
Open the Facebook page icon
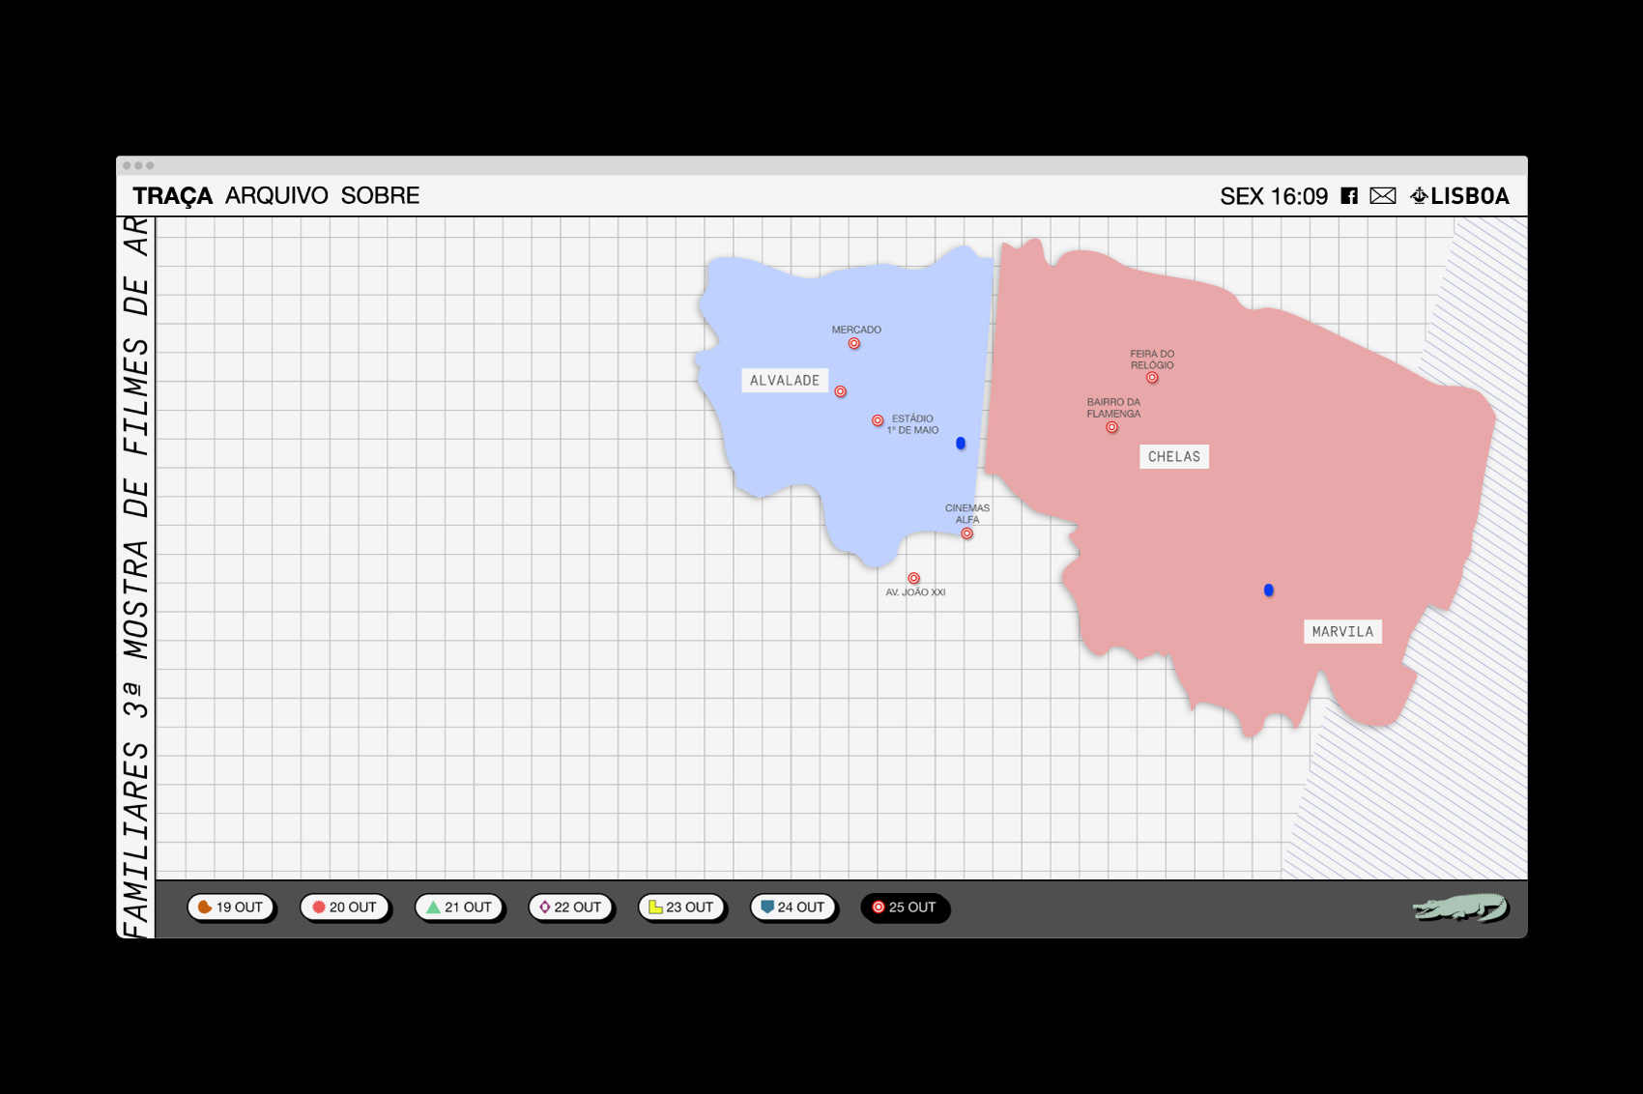pos(1349,196)
